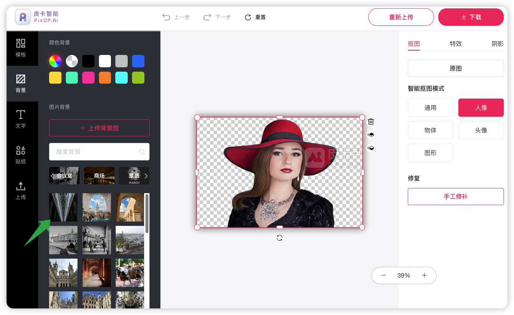Viewport: 514px width, 315px height.
Task: Redo with 下一步
Action: (x=217, y=17)
